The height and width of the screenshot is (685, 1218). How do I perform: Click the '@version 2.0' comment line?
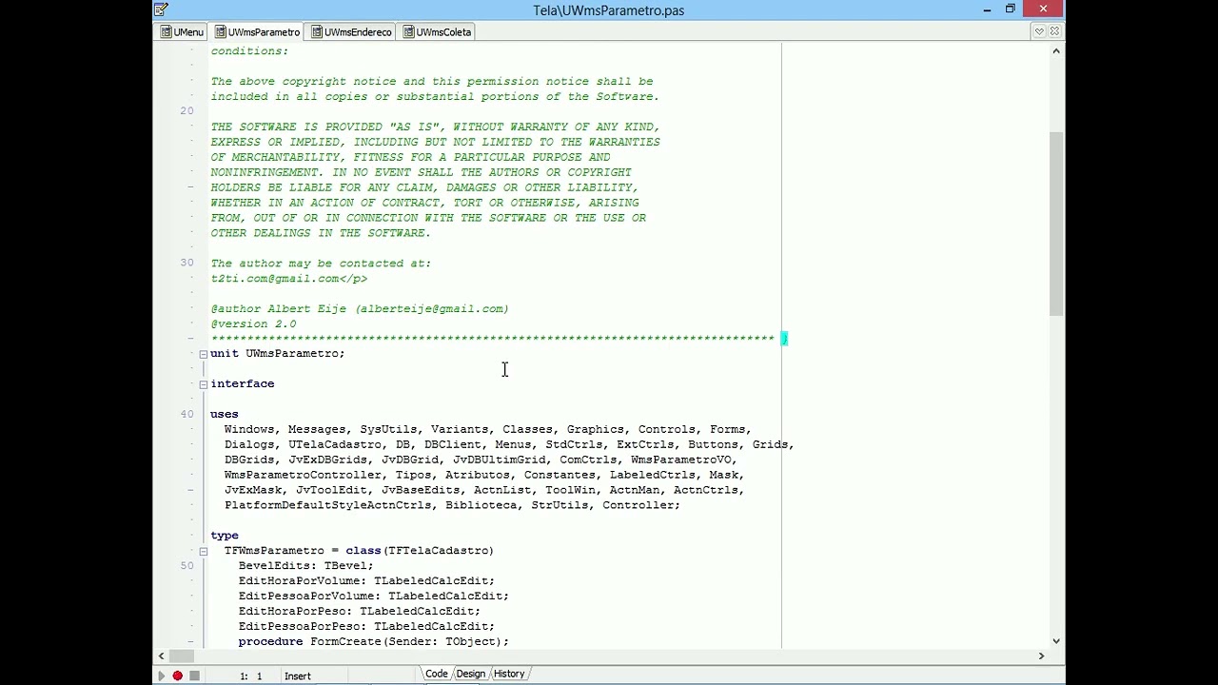pyautogui.click(x=253, y=324)
